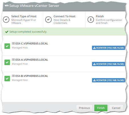Click the server icon beside ESX-C.VSPHERE65.LOCAL
This screenshot has width=129, height=115.
pos(13,43)
